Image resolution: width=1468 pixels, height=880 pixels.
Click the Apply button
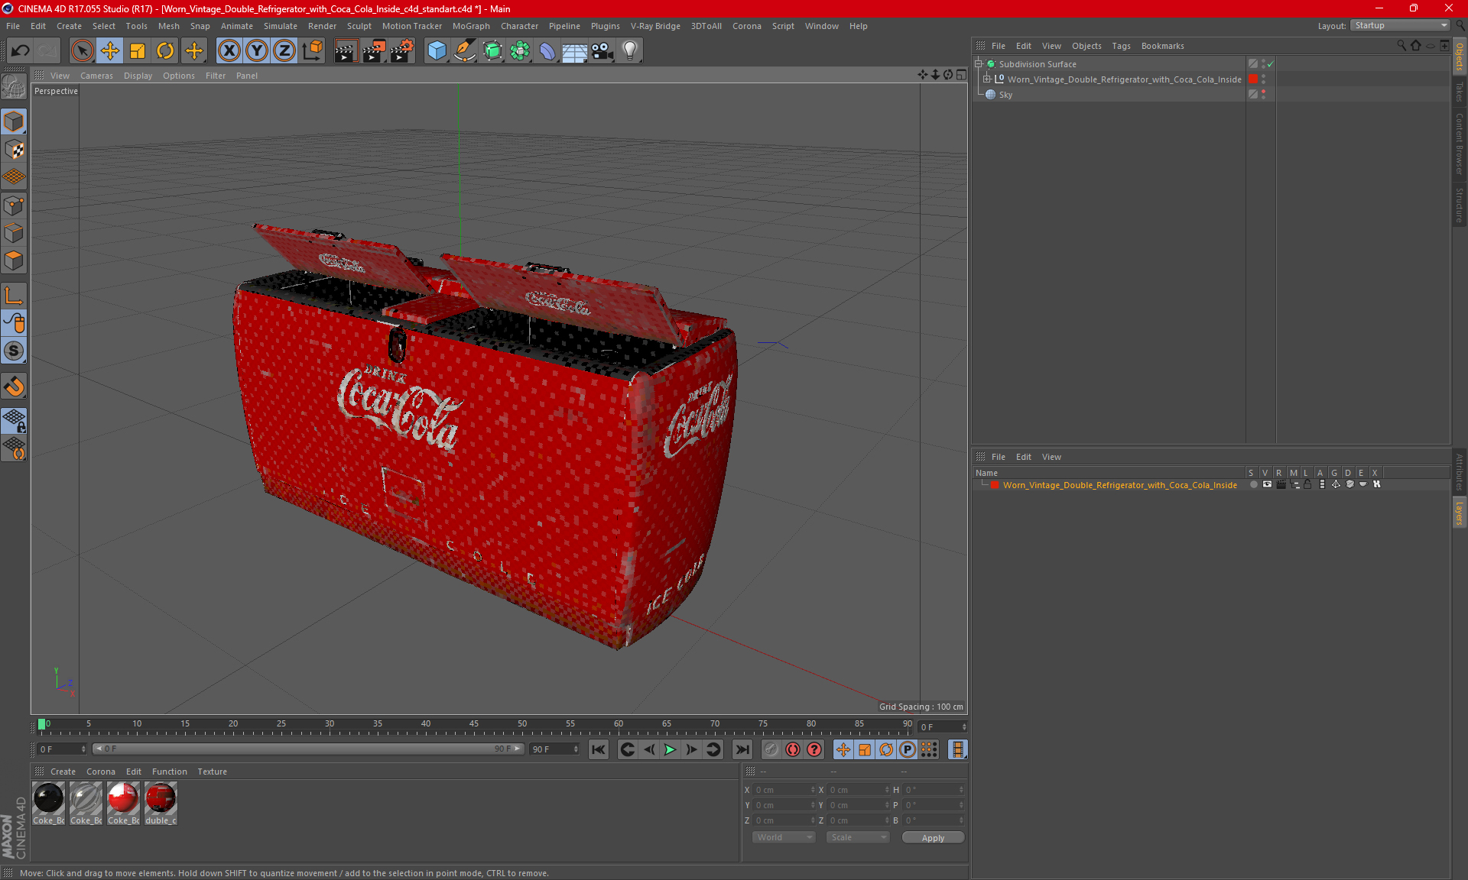(933, 838)
